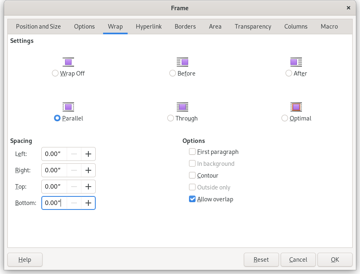Increase Left spacing with plus button
Image resolution: width=360 pixels, height=274 pixels.
tap(88, 154)
